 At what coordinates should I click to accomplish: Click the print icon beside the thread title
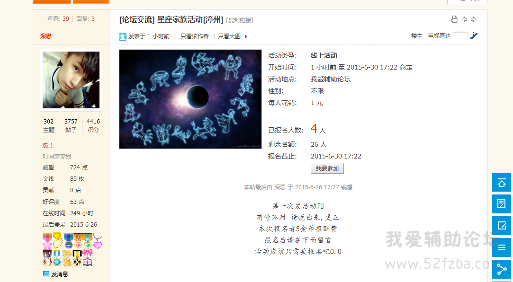454,19
